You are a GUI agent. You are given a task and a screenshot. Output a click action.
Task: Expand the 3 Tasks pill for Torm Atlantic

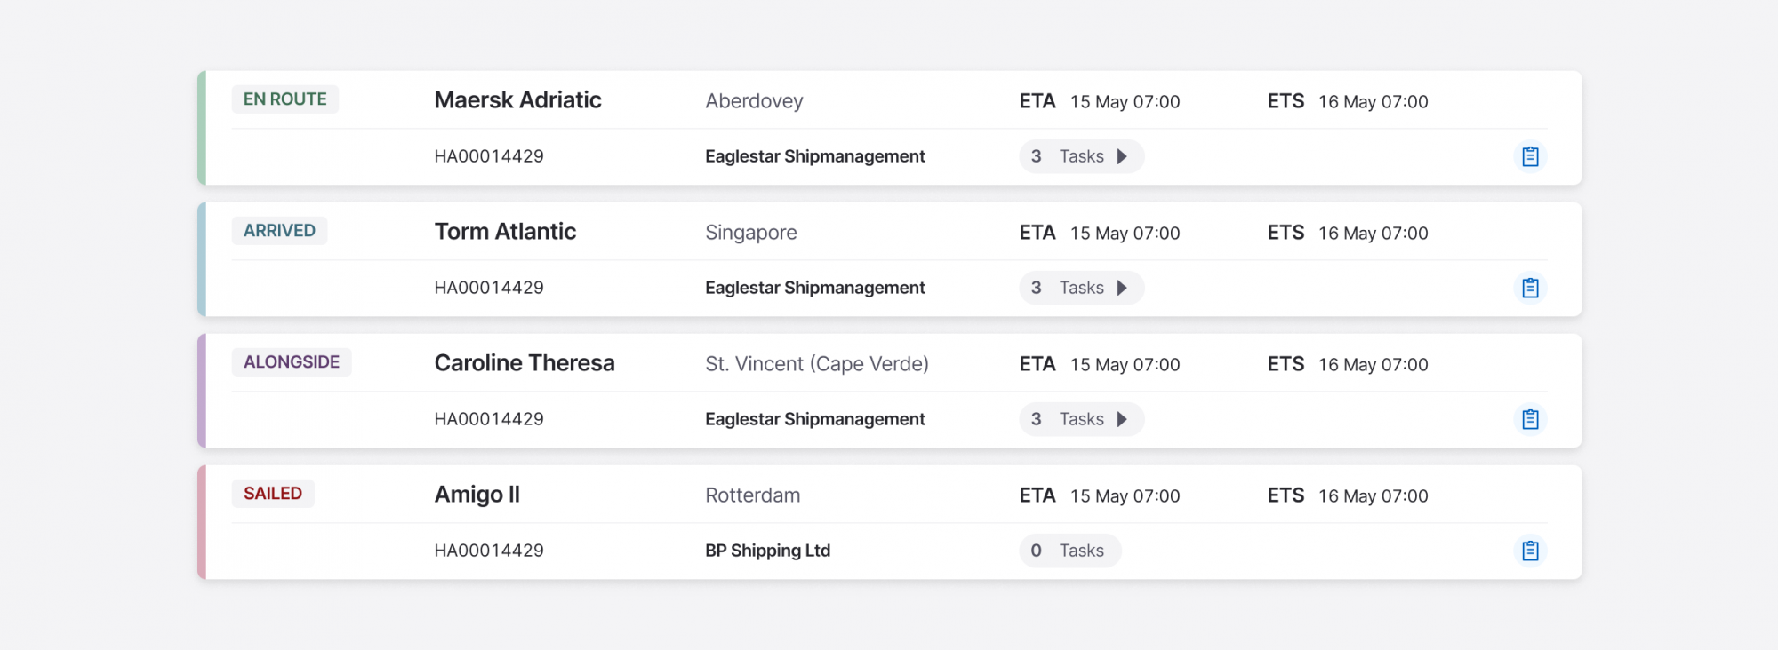click(x=1081, y=288)
